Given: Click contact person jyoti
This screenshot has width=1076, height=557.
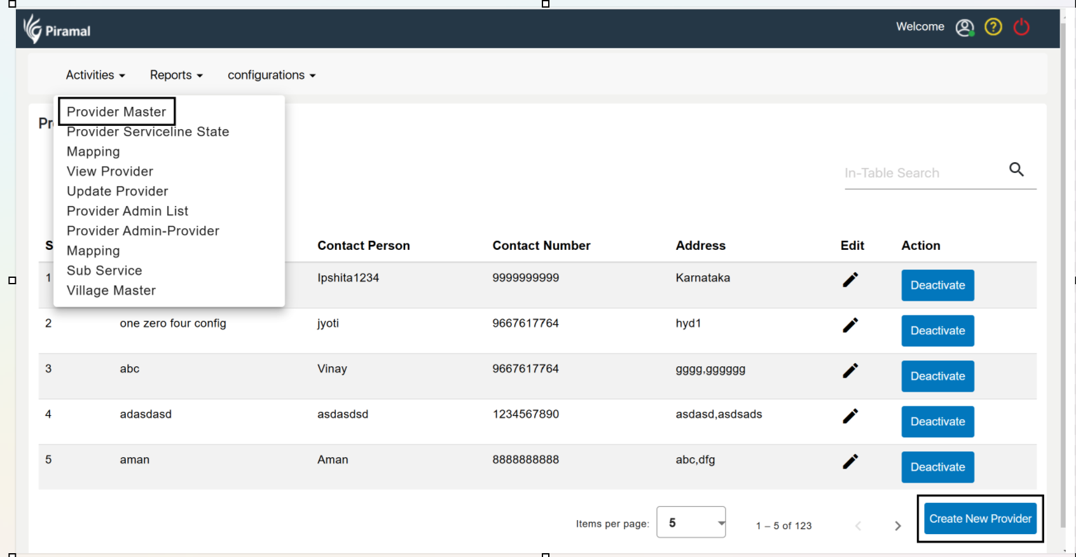Looking at the screenshot, I should (x=328, y=324).
